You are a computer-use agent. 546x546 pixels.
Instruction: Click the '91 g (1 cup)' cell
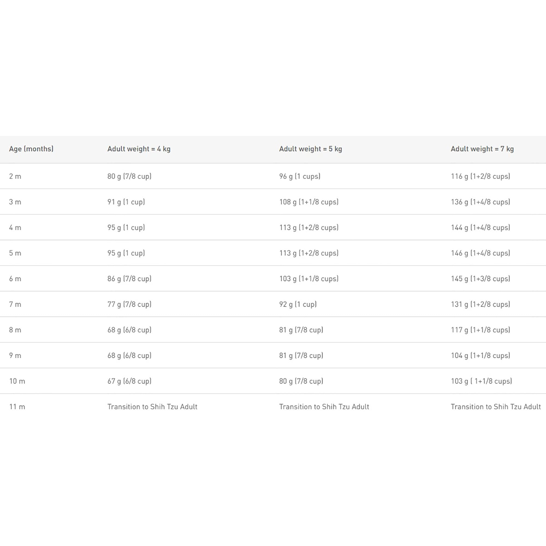tap(126, 202)
